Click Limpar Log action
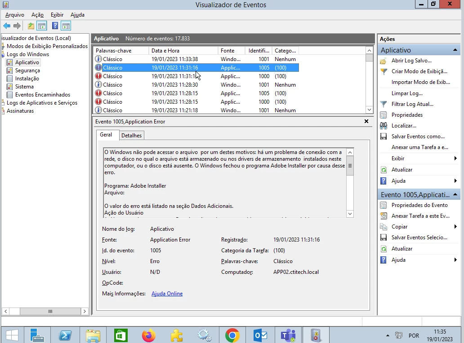Viewport: 464px width, 343px height. point(407,93)
